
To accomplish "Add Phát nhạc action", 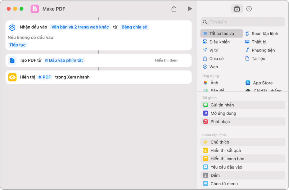I will click(x=243, y=122).
